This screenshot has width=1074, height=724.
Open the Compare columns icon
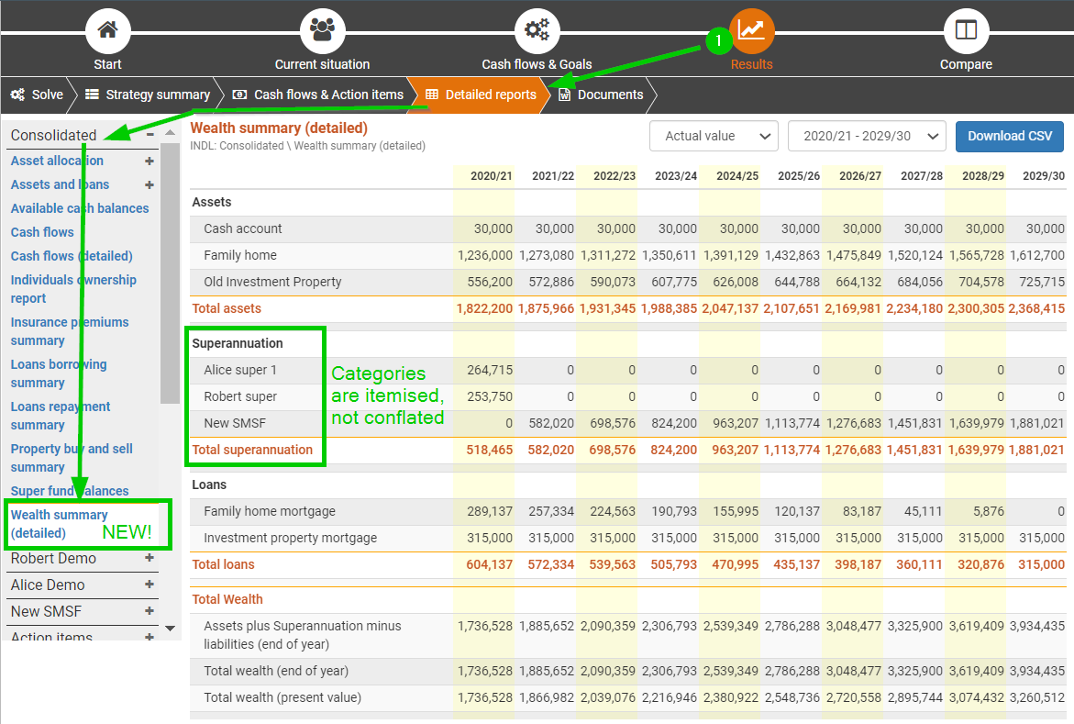(x=966, y=31)
